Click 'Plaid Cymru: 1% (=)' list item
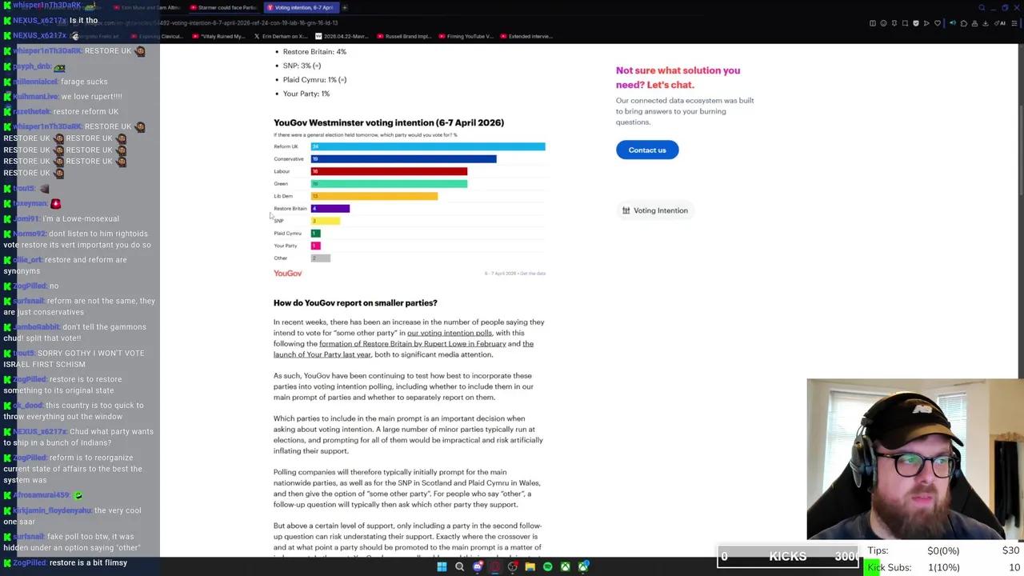The height and width of the screenshot is (576, 1024). point(314,80)
